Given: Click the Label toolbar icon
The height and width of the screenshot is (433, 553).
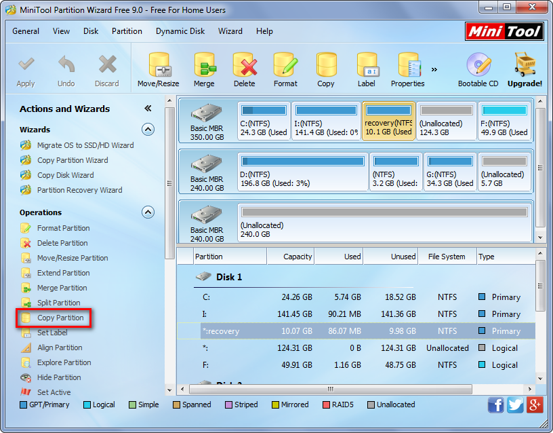Looking at the screenshot, I should 367,65.
